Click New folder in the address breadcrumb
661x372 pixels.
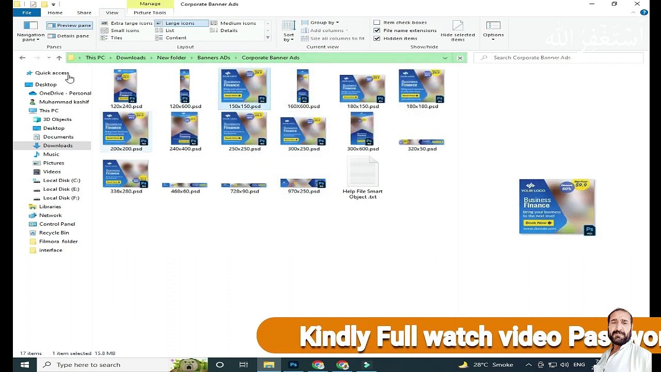[x=171, y=58]
